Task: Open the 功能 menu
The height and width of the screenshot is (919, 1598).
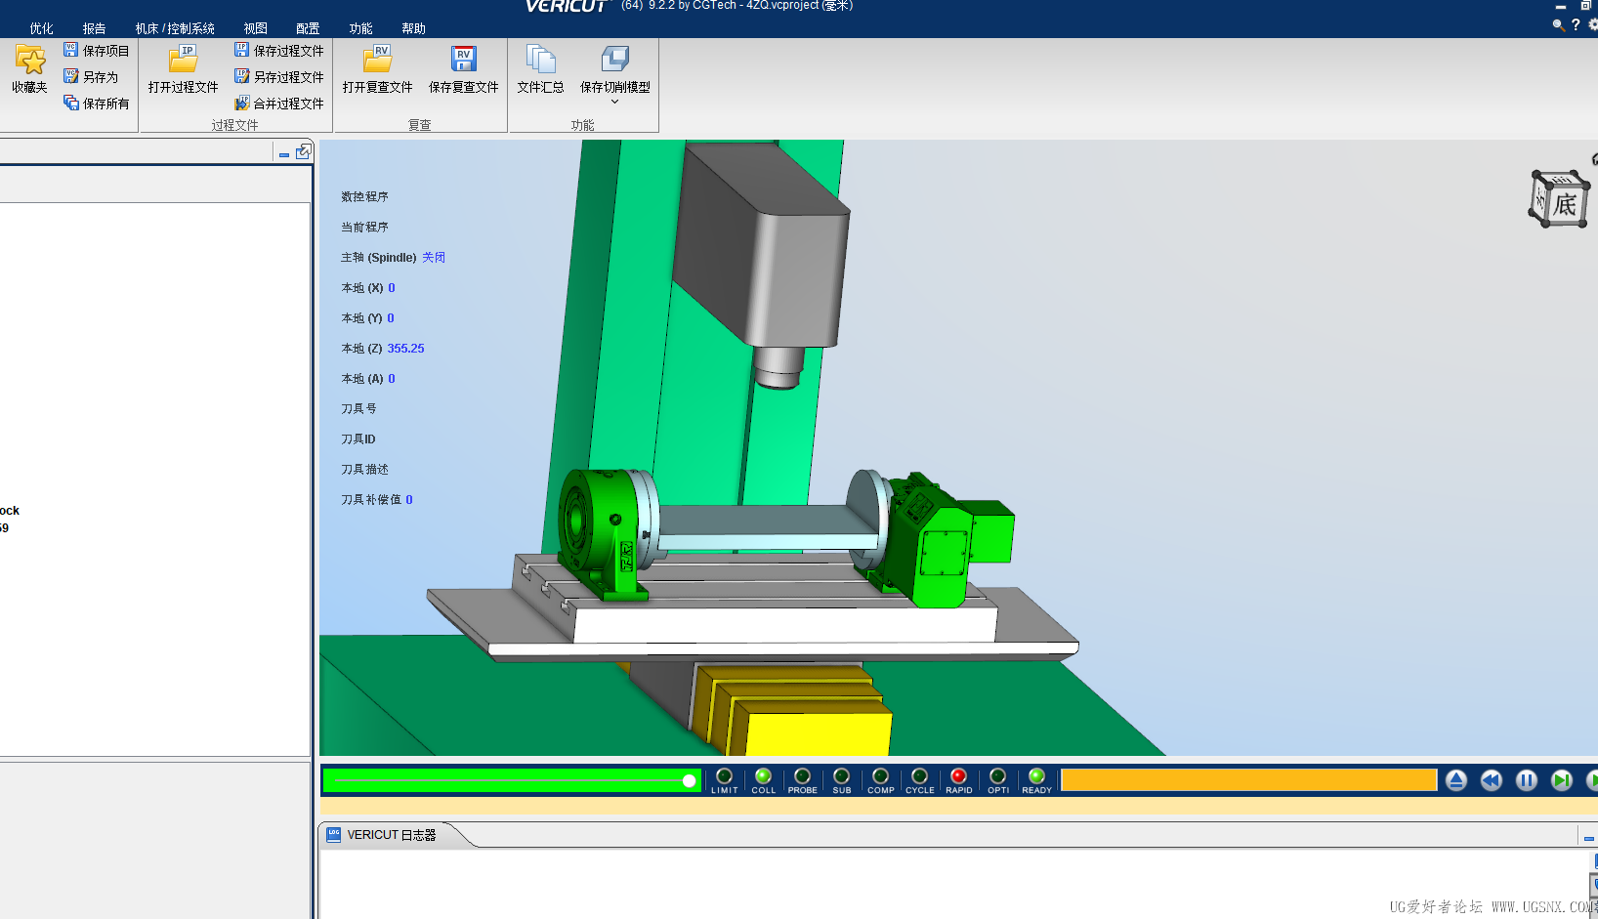Action: (361, 29)
